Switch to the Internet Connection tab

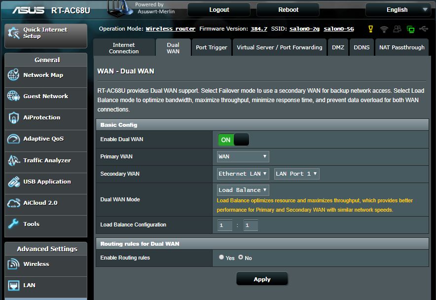pyautogui.click(x=124, y=47)
